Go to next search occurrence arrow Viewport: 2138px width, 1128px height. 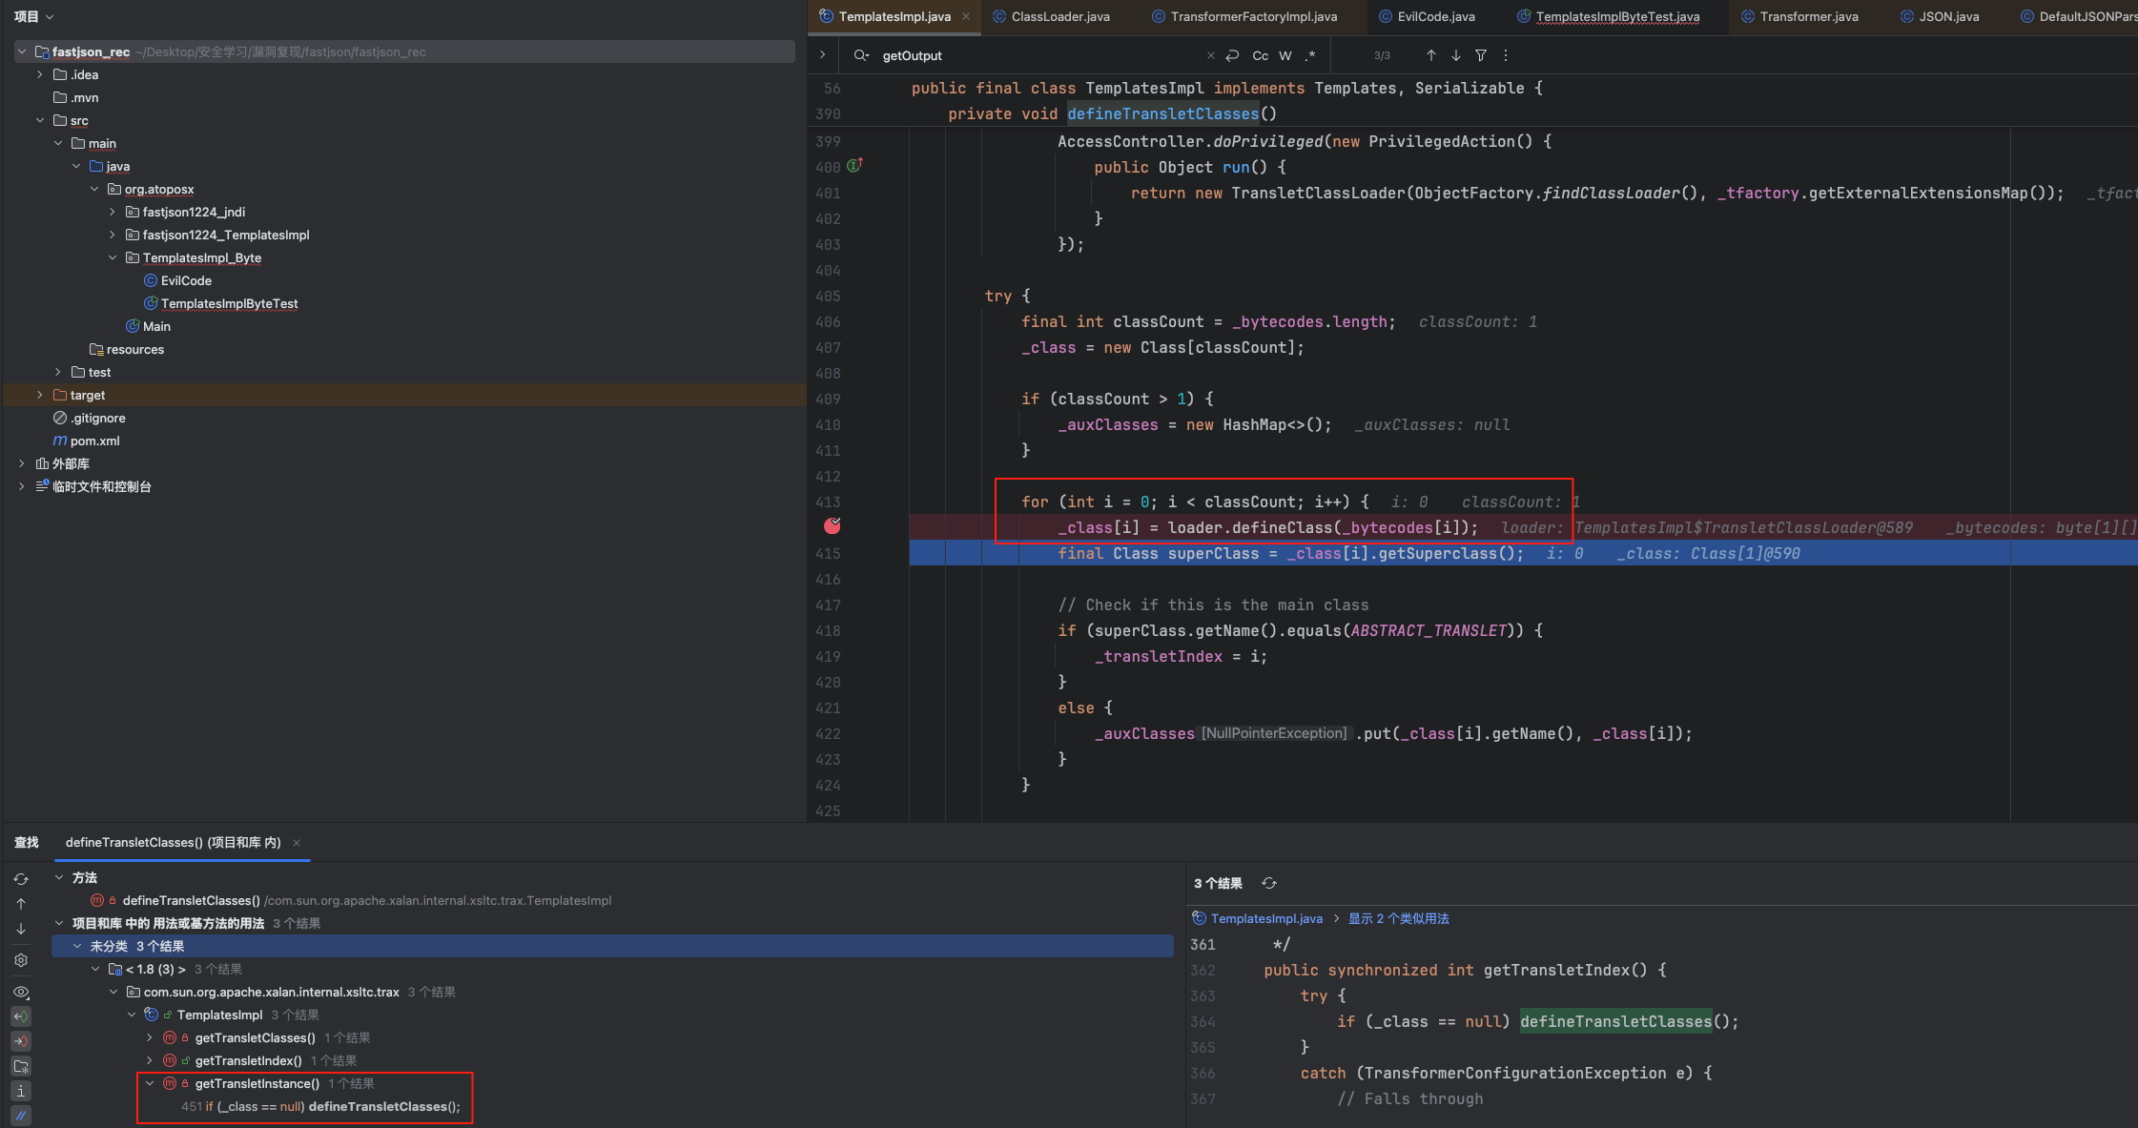[1456, 55]
